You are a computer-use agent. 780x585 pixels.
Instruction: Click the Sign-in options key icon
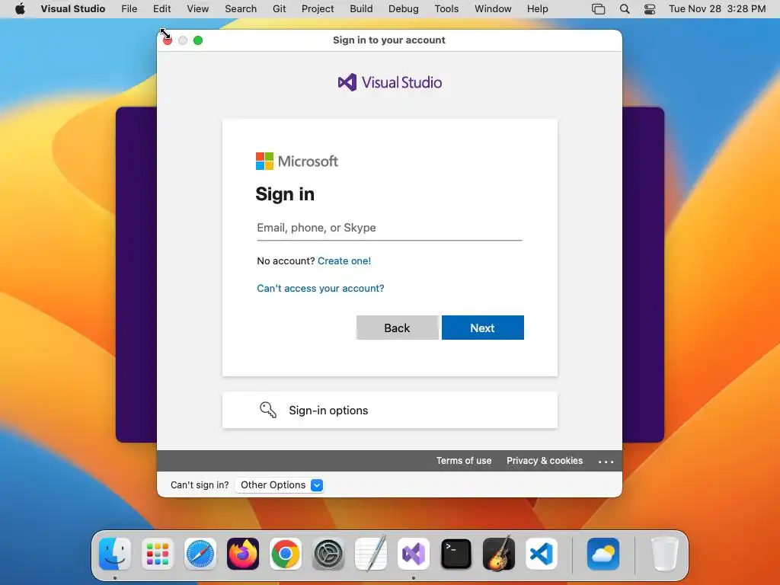pos(267,410)
